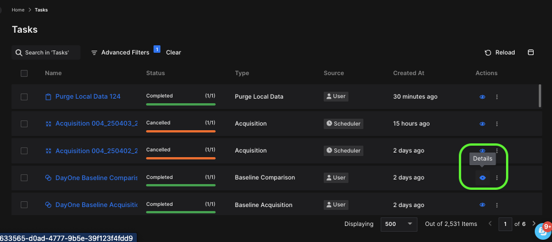
Task: Open three-dot menu for DayOne Baseline Comparison row
Action: tap(497, 178)
